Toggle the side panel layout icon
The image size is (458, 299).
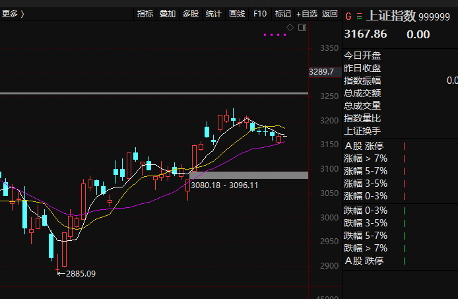coord(302,28)
